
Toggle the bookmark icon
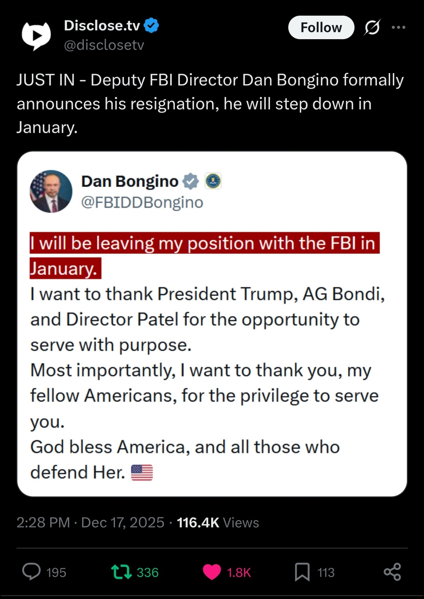(x=302, y=572)
